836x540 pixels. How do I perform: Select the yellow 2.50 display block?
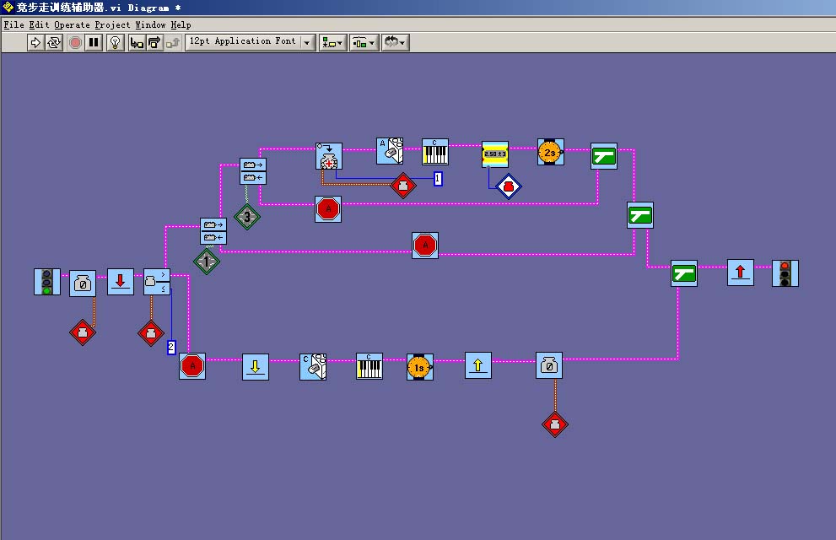tap(495, 154)
